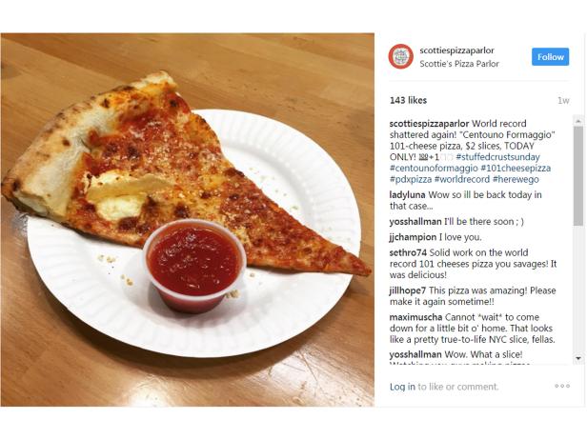
Task: Click the Follow button
Action: [x=551, y=57]
